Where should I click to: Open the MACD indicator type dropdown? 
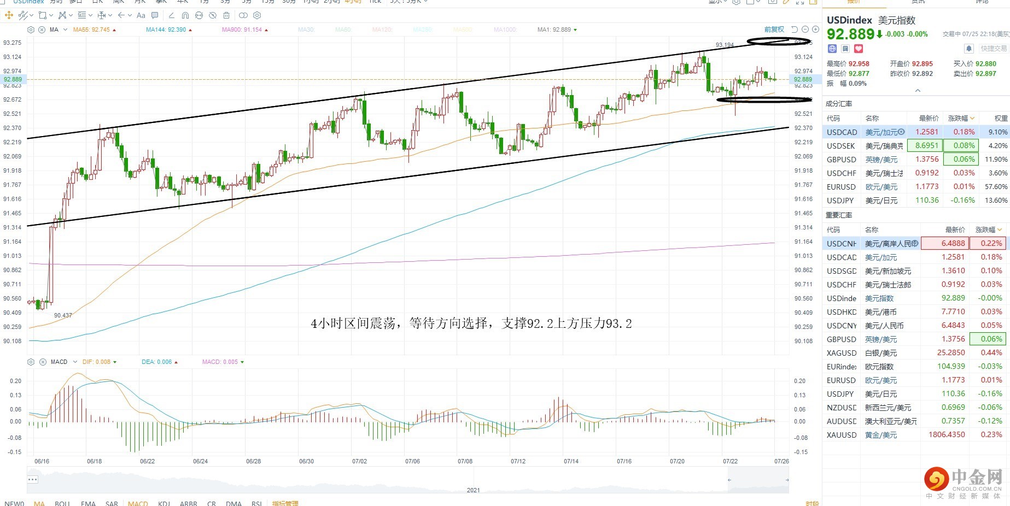(x=75, y=362)
